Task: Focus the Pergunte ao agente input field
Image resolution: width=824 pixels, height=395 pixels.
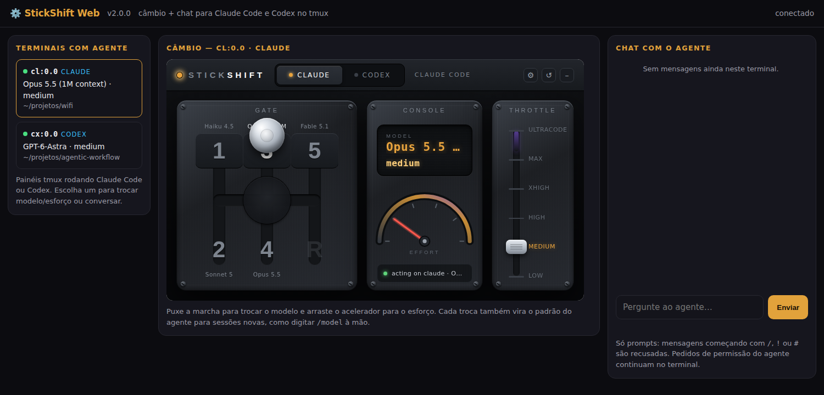Action: pyautogui.click(x=689, y=307)
